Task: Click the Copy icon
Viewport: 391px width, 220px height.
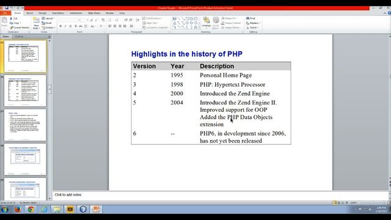Action: 11,23
